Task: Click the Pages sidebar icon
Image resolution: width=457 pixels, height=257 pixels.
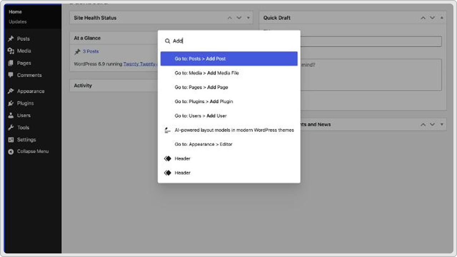Action: coord(9,63)
